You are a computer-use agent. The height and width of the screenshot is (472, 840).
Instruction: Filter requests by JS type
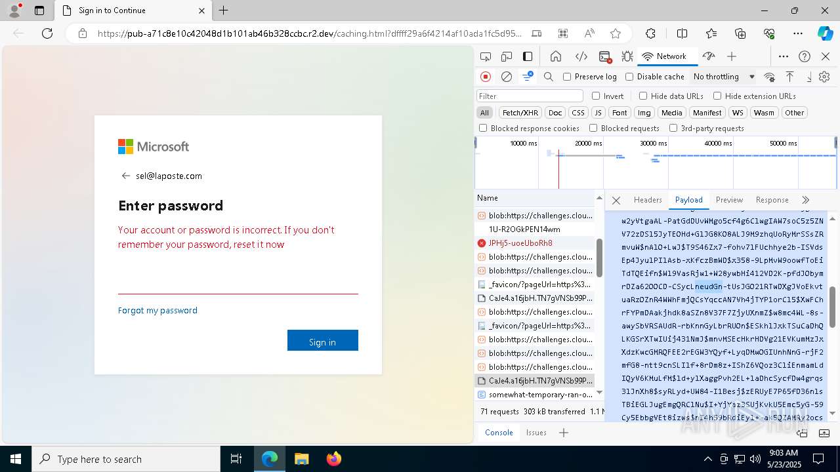coord(598,113)
